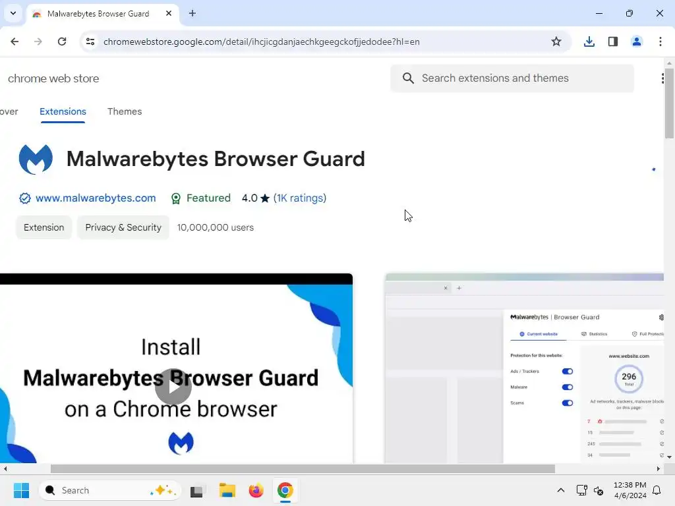The height and width of the screenshot is (506, 675).
Task: Select the Malwarebytes Browser Guard tab
Action: coord(102,14)
